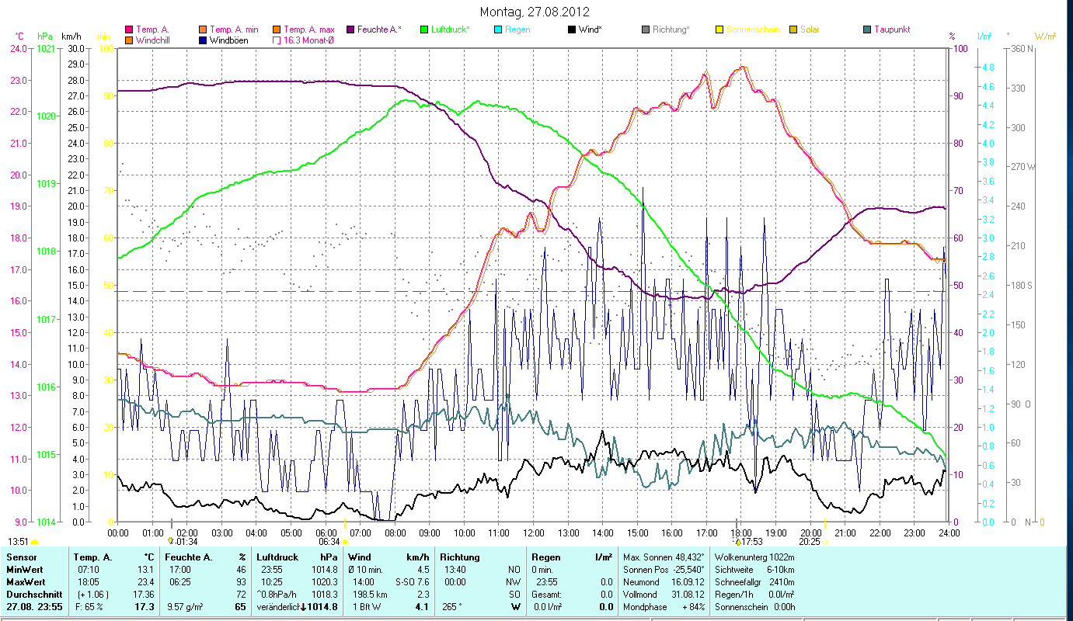1073x621 pixels.
Task: Click the moonrise marker at 17:53
Action: (738, 542)
